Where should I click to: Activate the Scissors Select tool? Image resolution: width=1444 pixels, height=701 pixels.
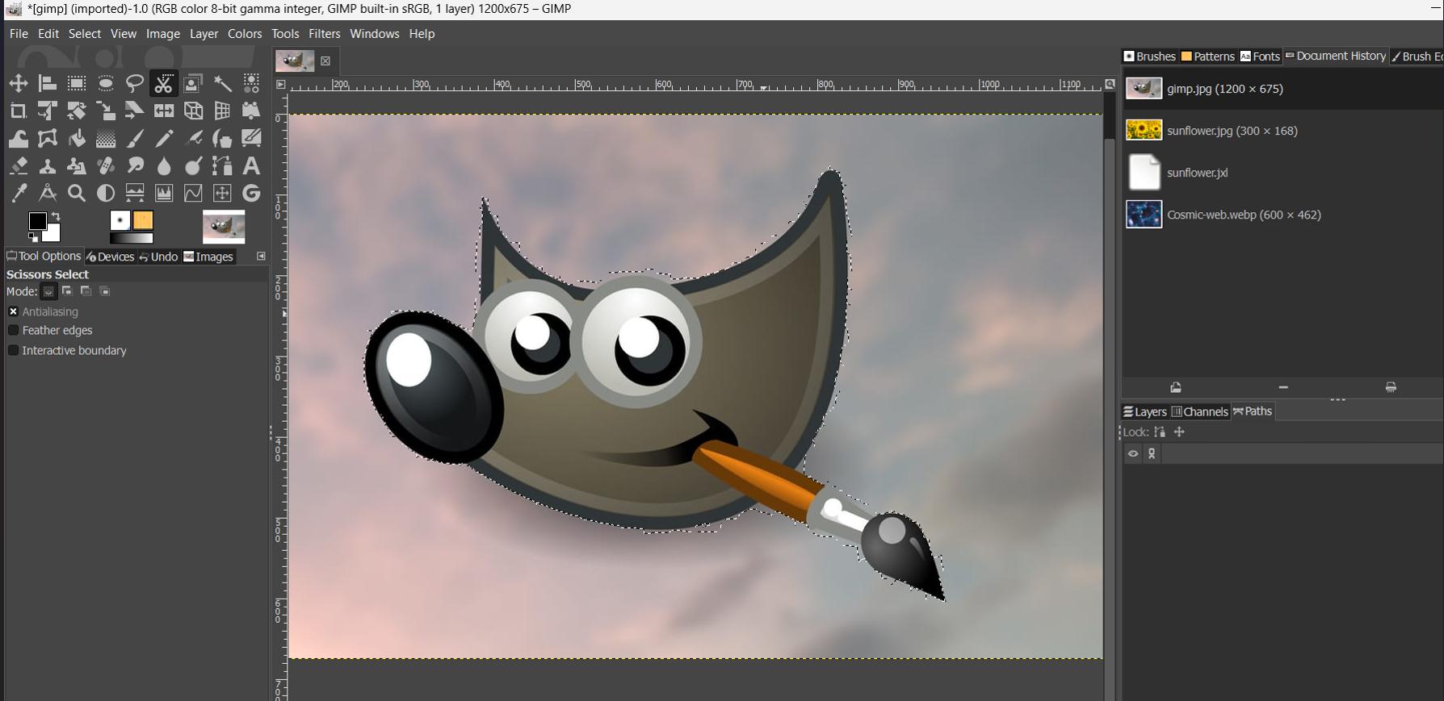164,83
